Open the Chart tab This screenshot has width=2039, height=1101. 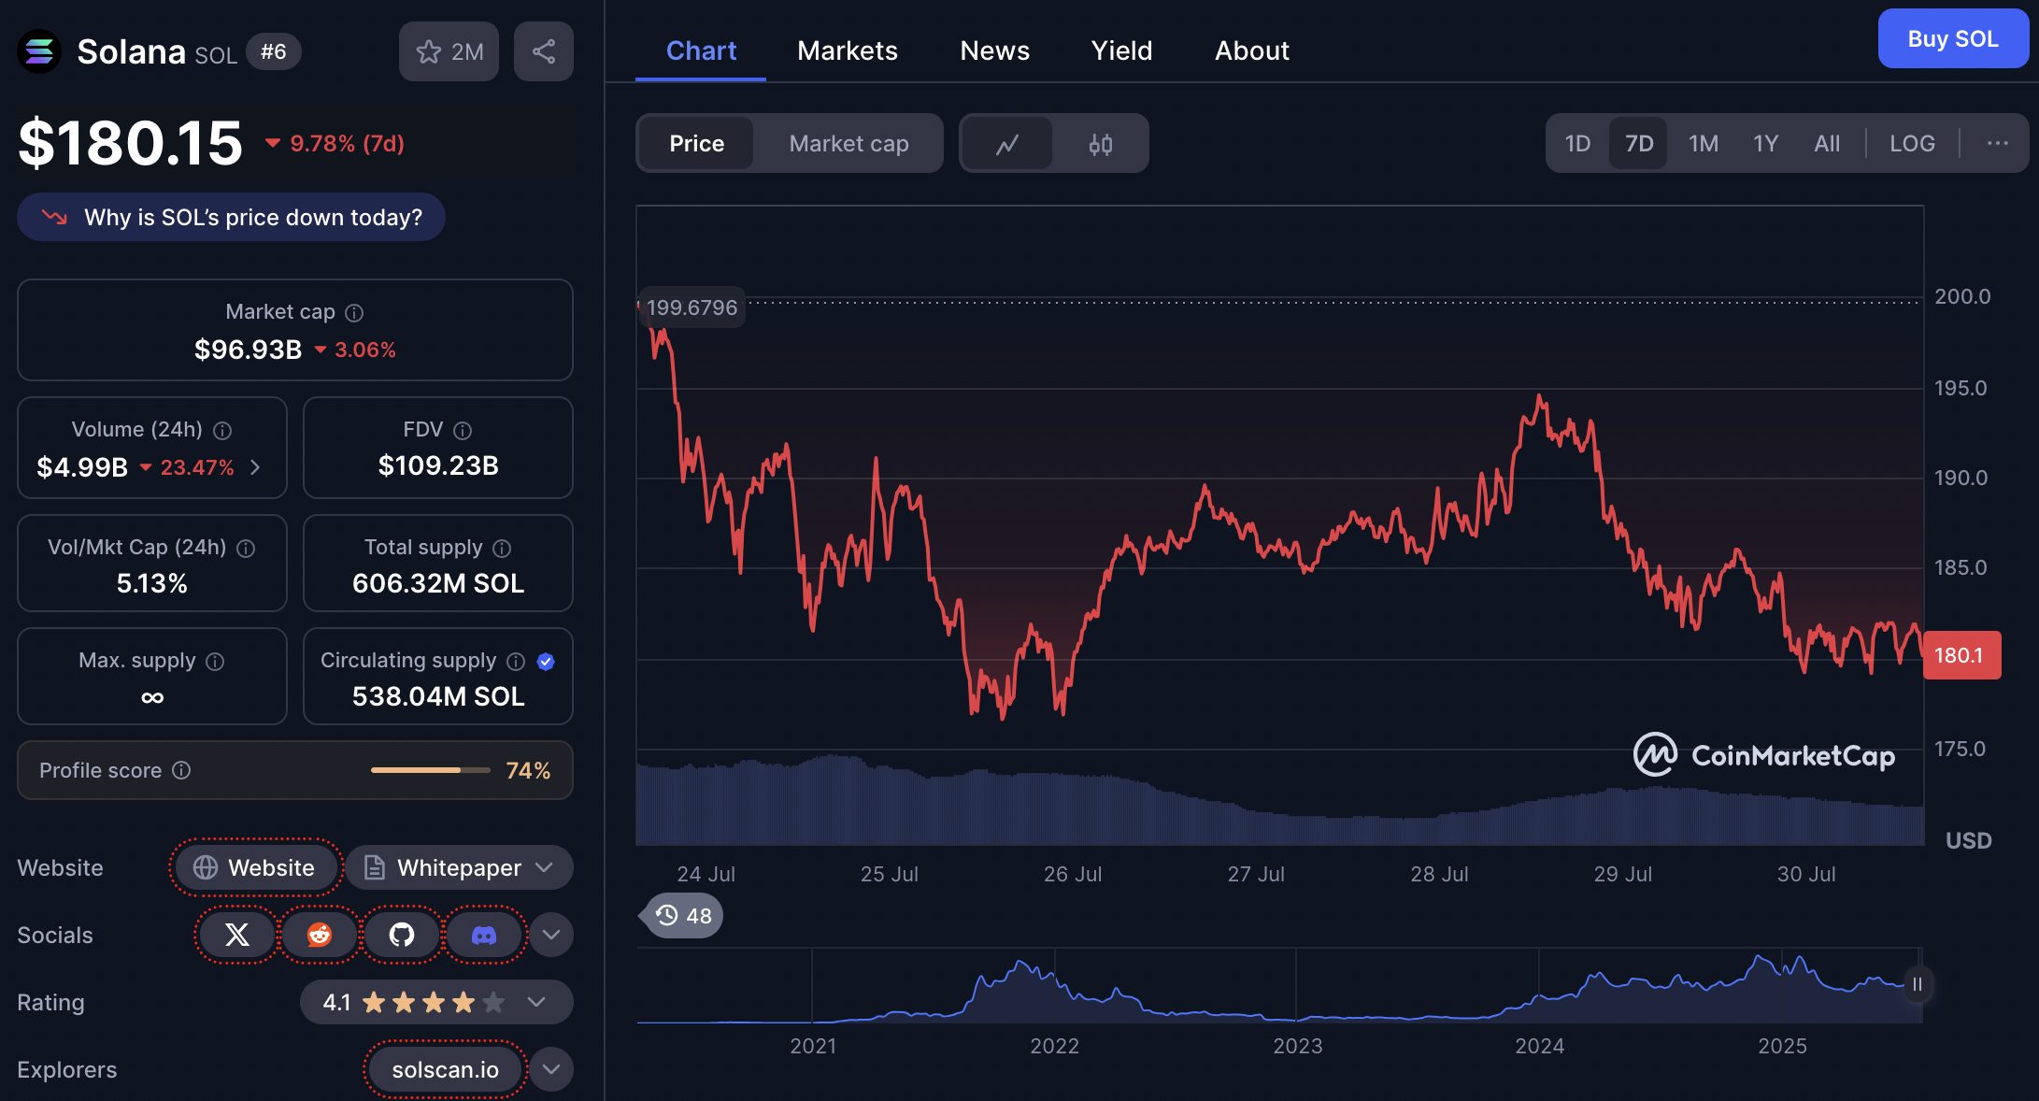click(x=701, y=50)
